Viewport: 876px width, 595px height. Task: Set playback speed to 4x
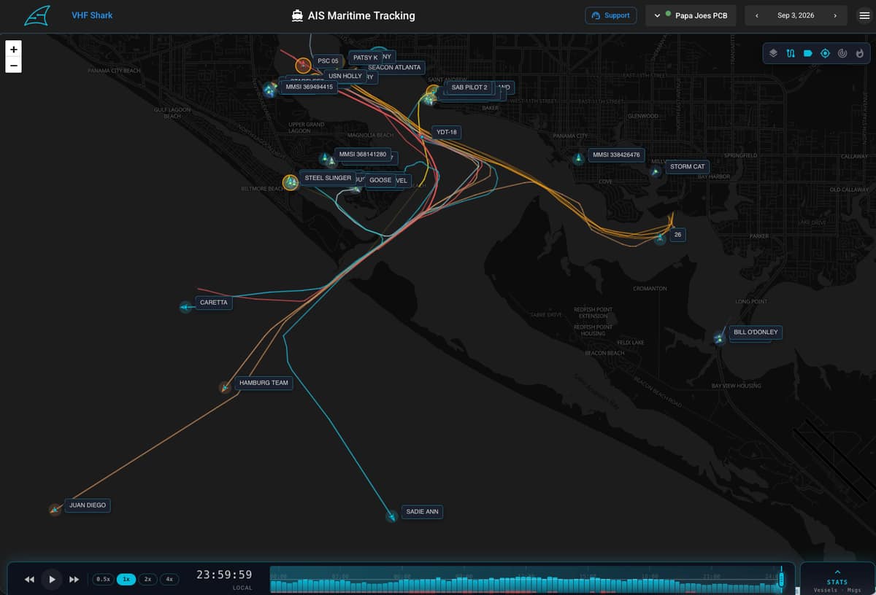[x=169, y=579]
